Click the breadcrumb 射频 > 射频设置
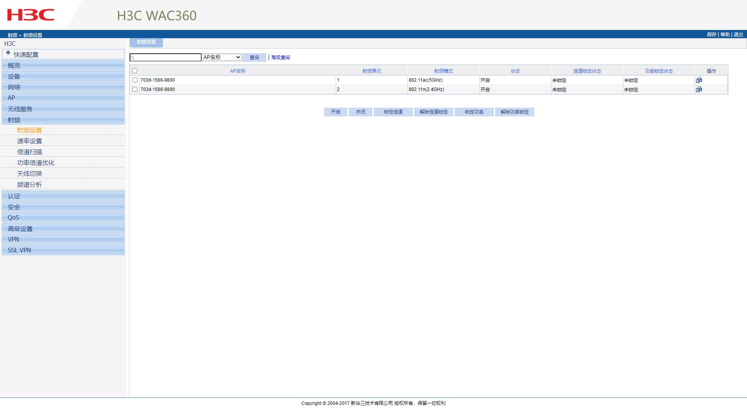 coord(25,35)
